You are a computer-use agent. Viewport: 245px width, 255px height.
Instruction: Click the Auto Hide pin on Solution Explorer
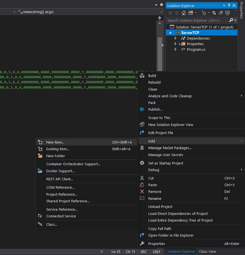(x=229, y=5)
